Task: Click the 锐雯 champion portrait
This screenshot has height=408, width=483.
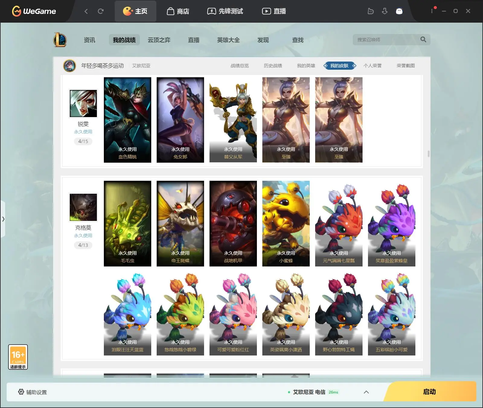Action: point(83,103)
